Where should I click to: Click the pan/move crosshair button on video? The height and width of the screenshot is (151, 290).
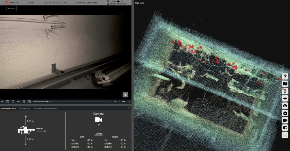[x=125, y=95]
